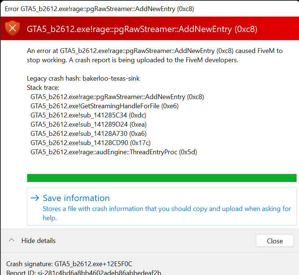The image size is (299, 275).
Task: Click the 'caused FiveM to stop working' paragraph
Action: pyautogui.click(x=155, y=55)
